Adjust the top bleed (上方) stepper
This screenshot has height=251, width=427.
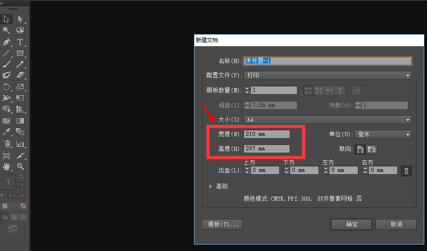[x=247, y=170]
